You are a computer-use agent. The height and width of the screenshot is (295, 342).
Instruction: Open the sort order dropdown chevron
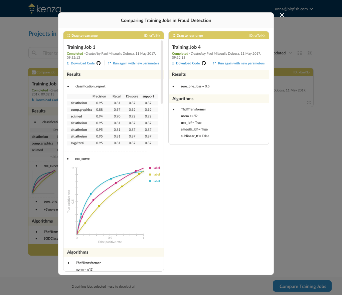tap(290, 53)
